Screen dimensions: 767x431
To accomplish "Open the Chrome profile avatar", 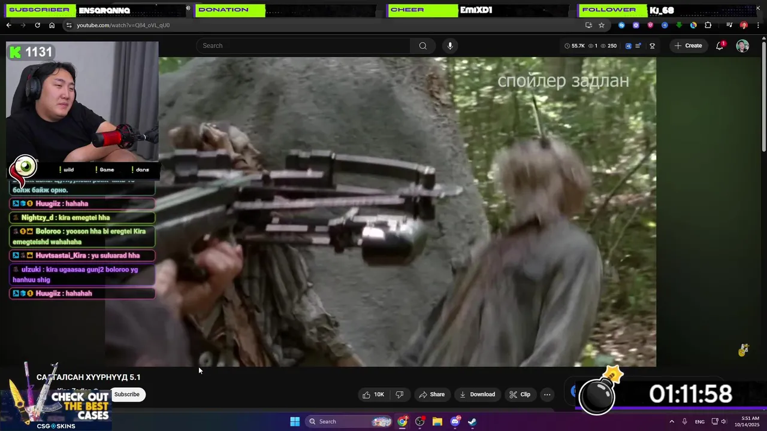I will pyautogui.click(x=744, y=25).
